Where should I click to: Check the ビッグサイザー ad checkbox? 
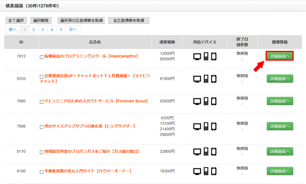tap(42, 127)
